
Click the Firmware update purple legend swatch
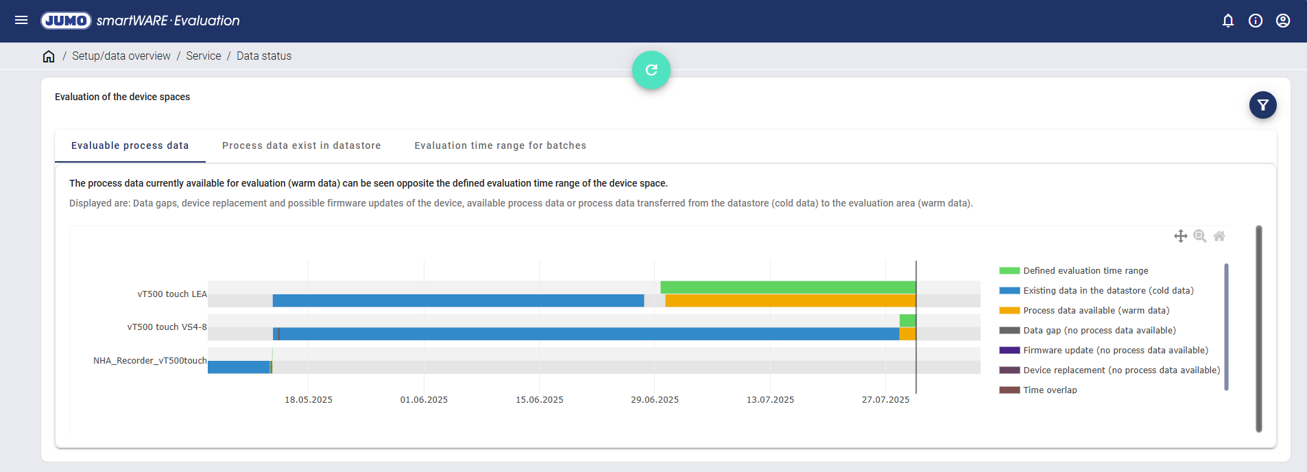[1009, 351]
